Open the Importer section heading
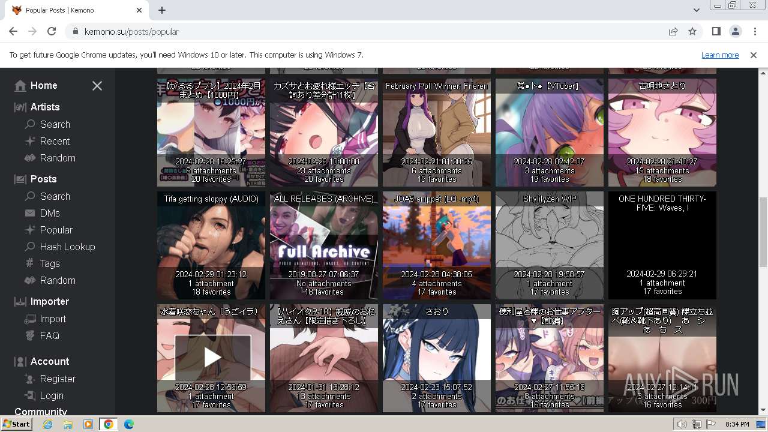 42,301
